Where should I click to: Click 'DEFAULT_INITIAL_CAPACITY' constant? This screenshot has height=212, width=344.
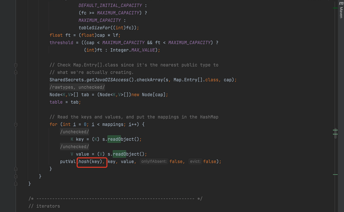pyautogui.click(x=110, y=6)
